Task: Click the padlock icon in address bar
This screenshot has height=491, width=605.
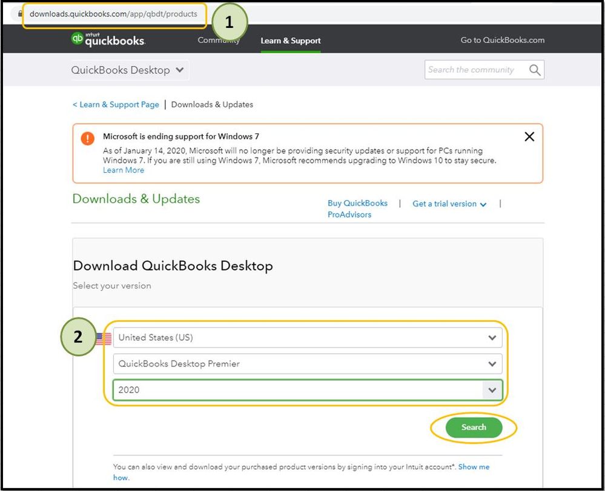Action: [20, 14]
